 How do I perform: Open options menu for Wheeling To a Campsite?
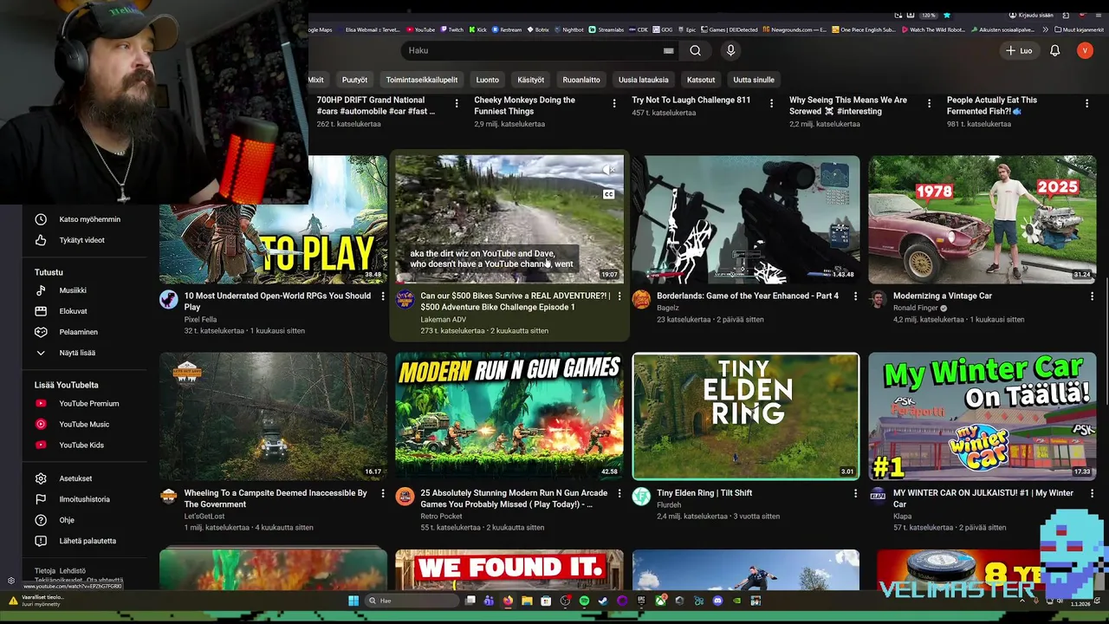(382, 493)
